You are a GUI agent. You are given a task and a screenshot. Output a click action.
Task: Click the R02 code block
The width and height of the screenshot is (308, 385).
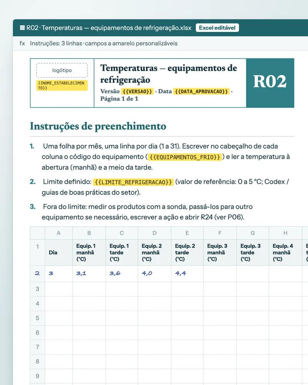click(x=270, y=83)
